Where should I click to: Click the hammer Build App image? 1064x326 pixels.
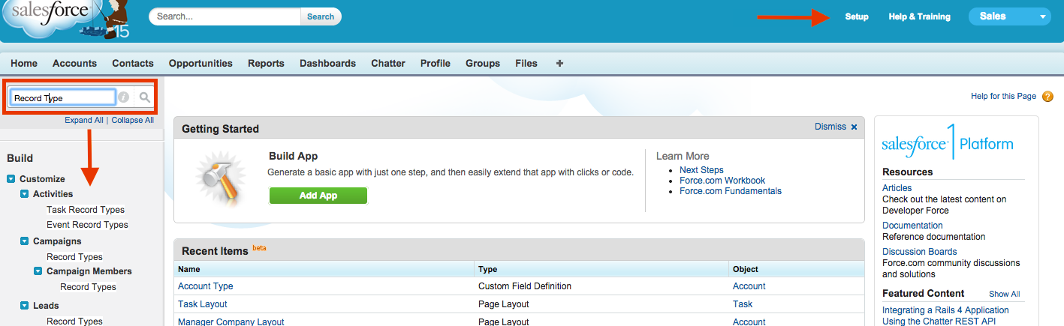coord(220,180)
